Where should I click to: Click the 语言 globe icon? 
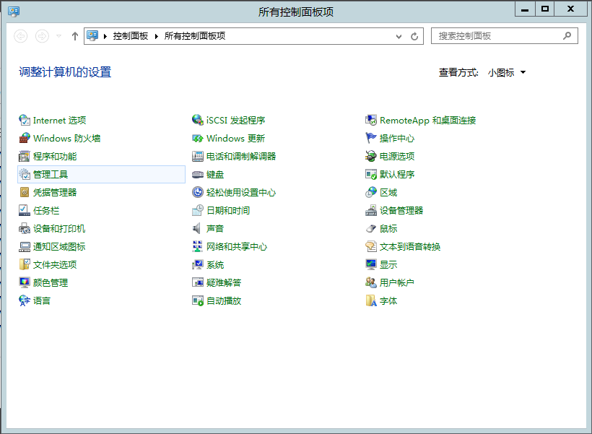[x=25, y=300]
